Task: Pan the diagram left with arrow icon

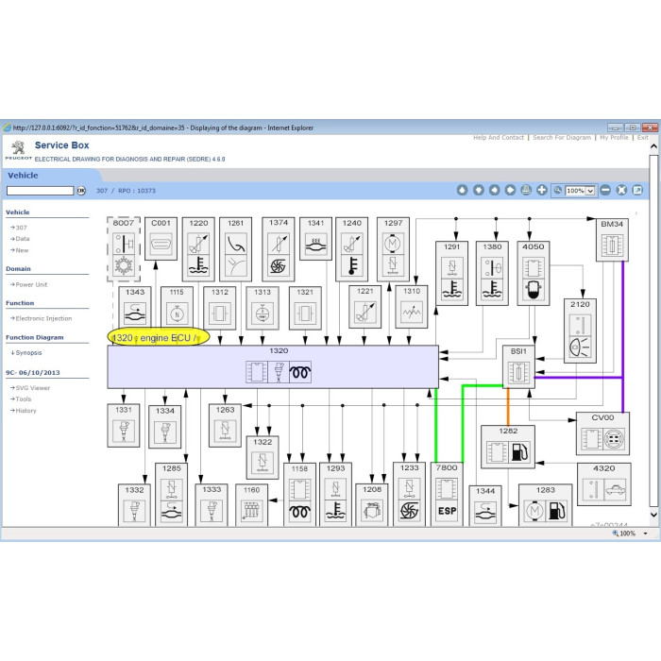Action: click(494, 190)
